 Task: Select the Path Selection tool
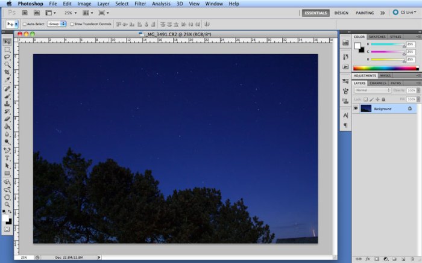point(7,166)
